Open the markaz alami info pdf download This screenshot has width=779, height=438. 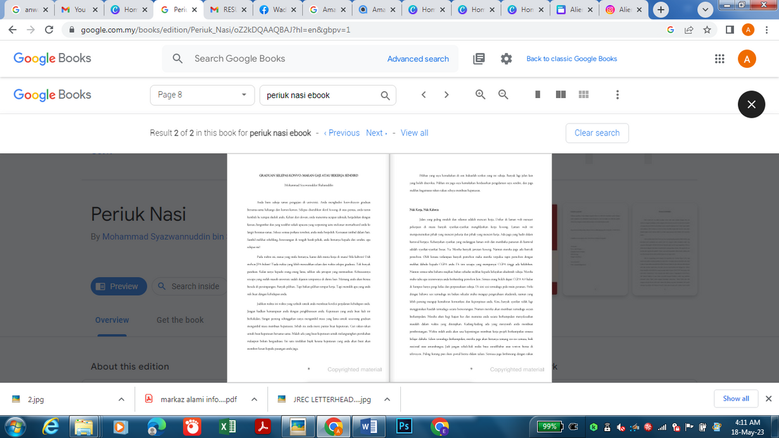(193, 399)
